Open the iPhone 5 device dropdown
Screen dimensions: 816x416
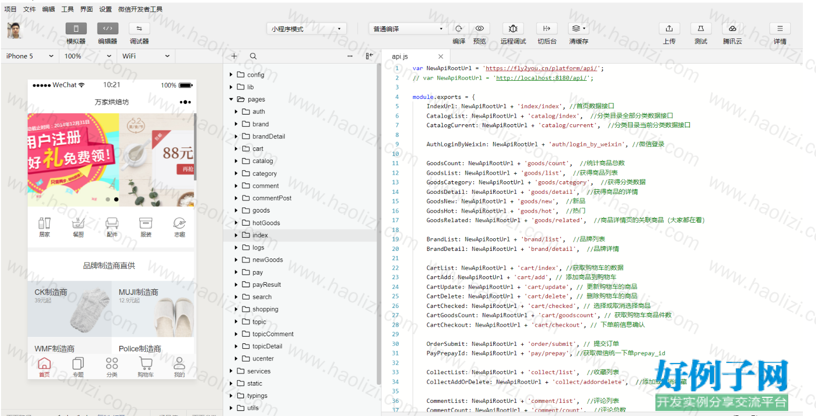(x=30, y=56)
